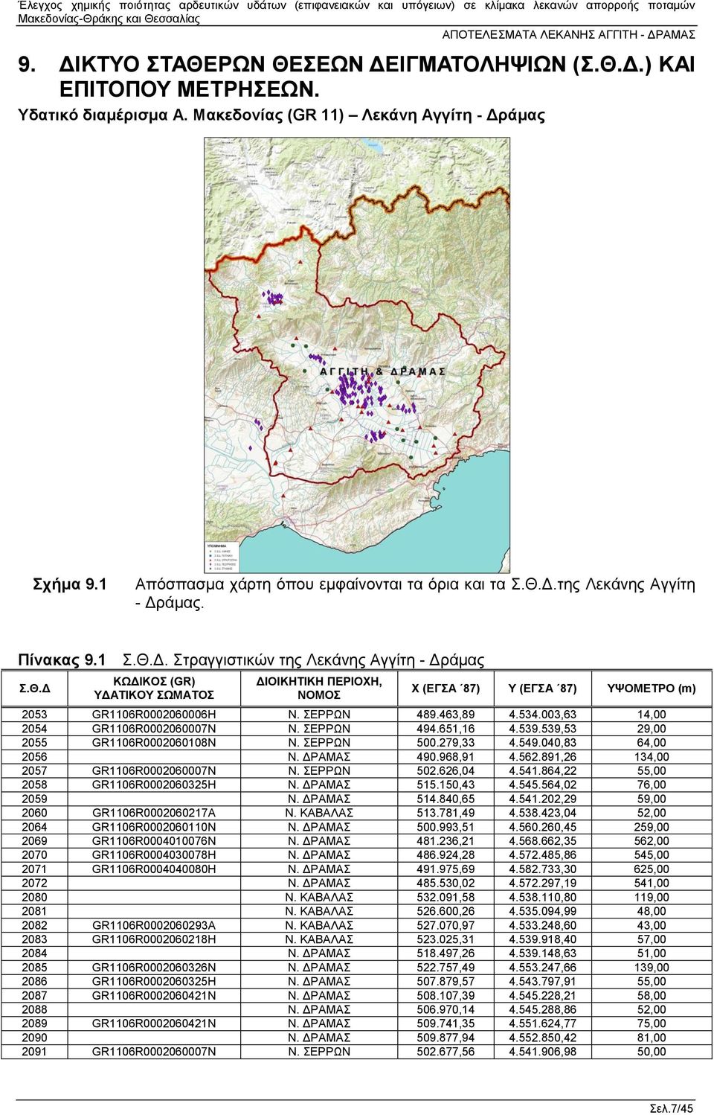Image resolution: width=714 pixels, height=1115 pixels.
Task: Click Y value '4.534.003,63'
Action: click(x=542, y=715)
